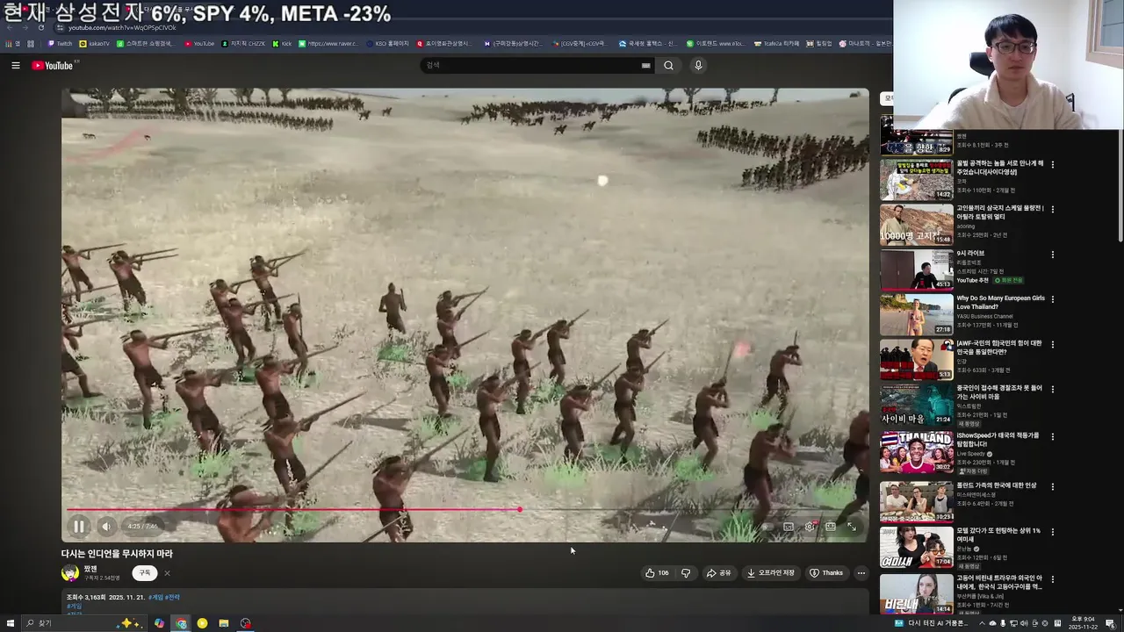Open options for the 폴란드 가족의 한국에 대한 인상 video

click(1053, 486)
